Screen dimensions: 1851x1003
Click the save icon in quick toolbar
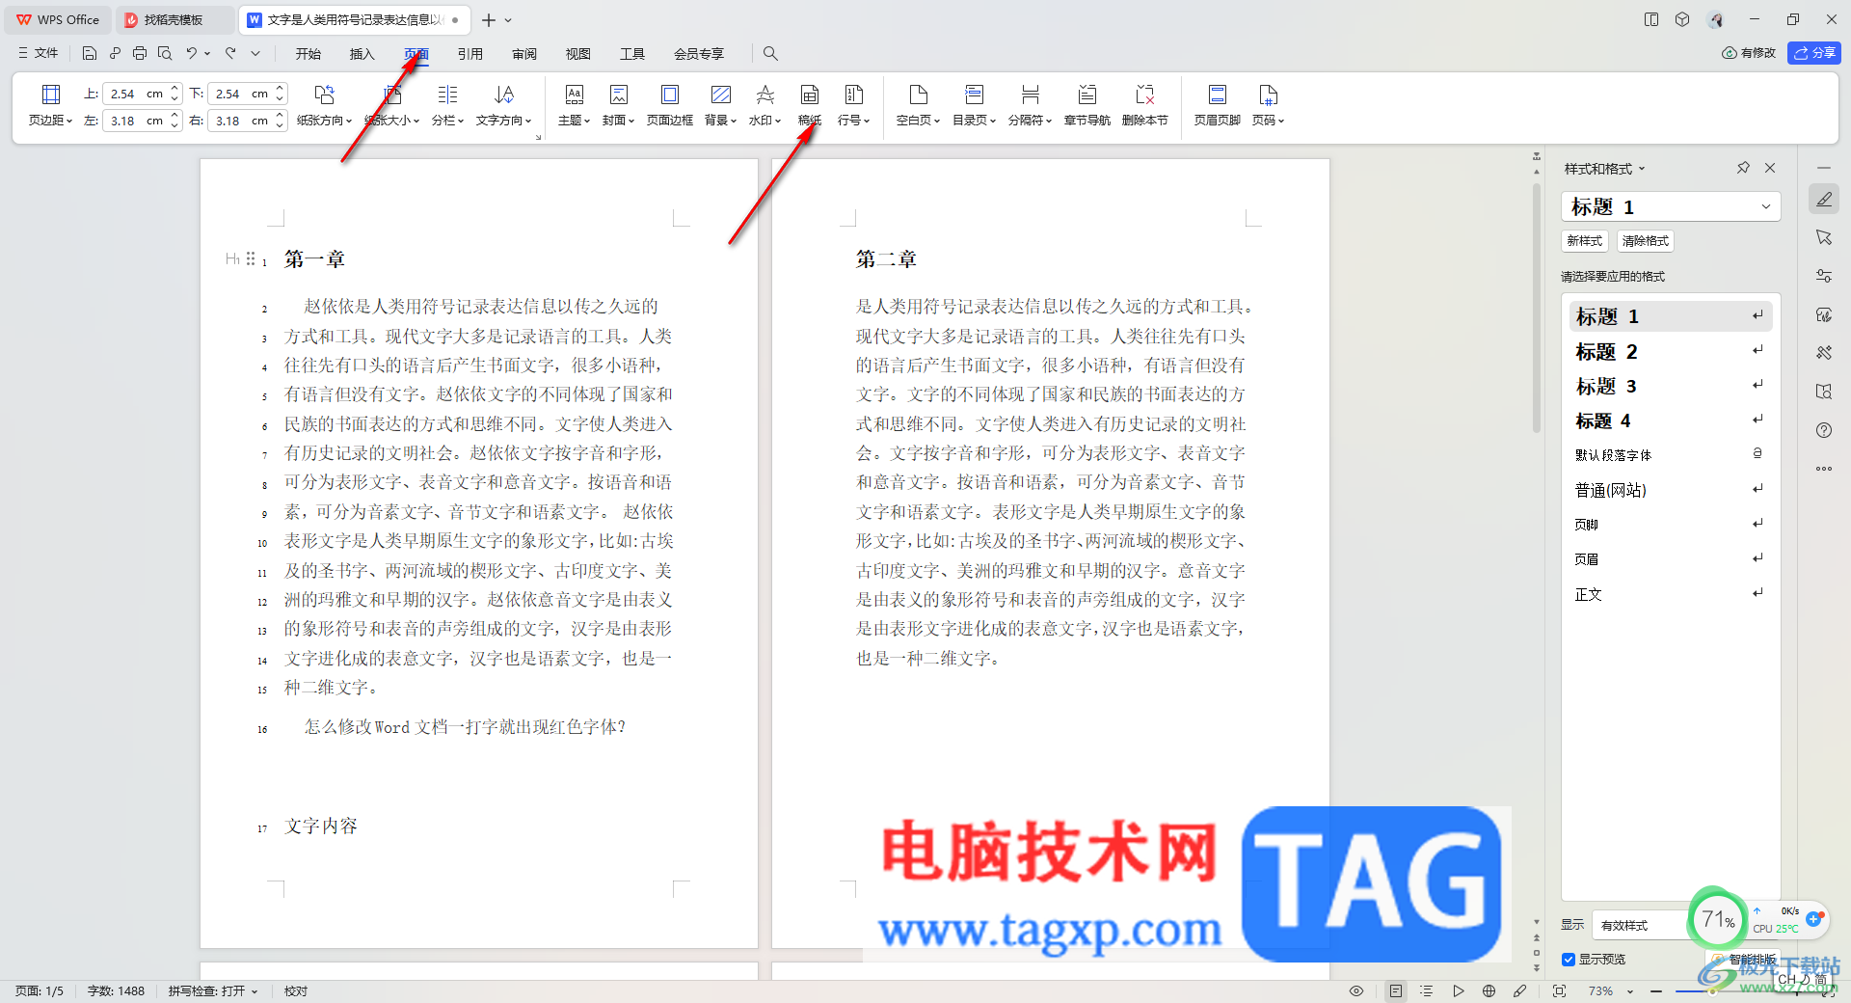90,53
